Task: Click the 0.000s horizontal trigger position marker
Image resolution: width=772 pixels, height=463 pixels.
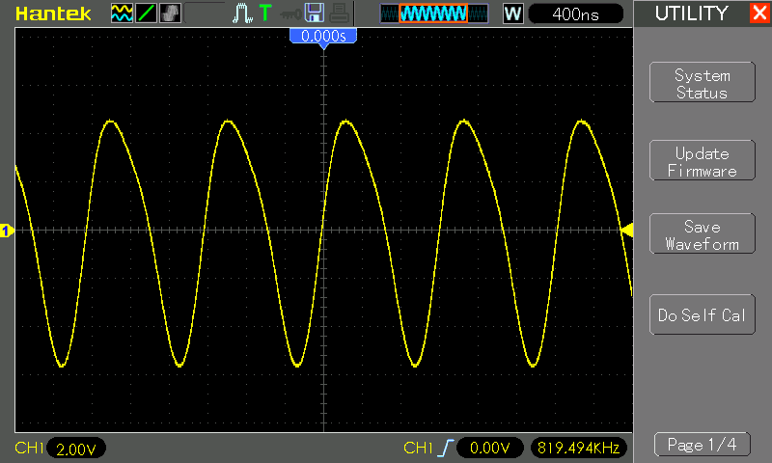Action: coord(323,36)
